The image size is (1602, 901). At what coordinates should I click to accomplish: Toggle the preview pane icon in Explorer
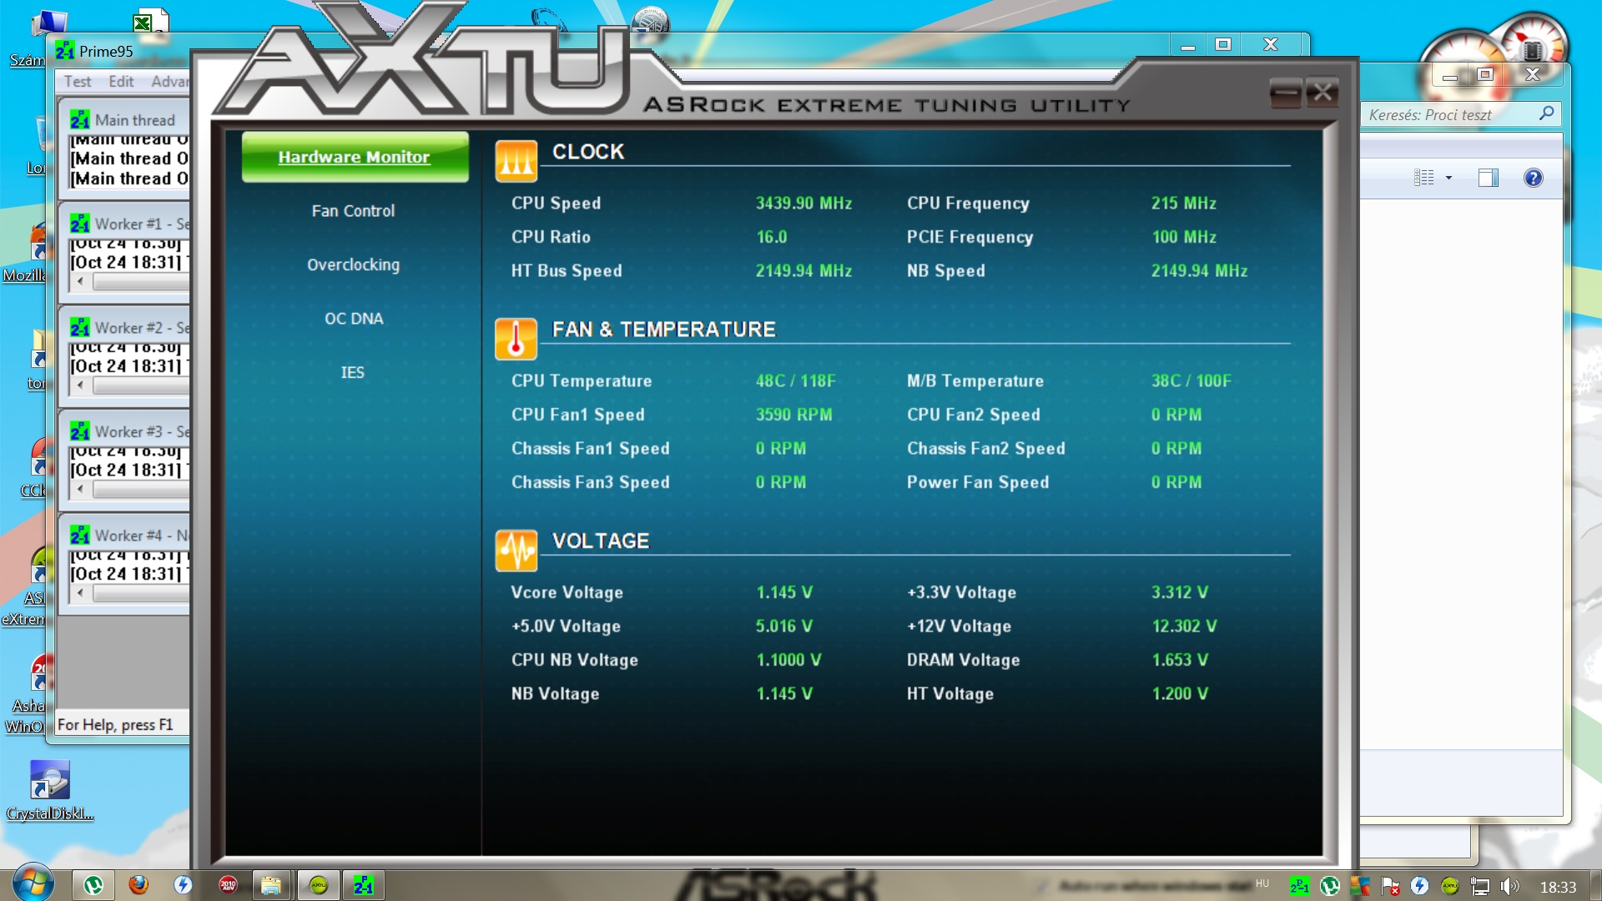pyautogui.click(x=1489, y=178)
